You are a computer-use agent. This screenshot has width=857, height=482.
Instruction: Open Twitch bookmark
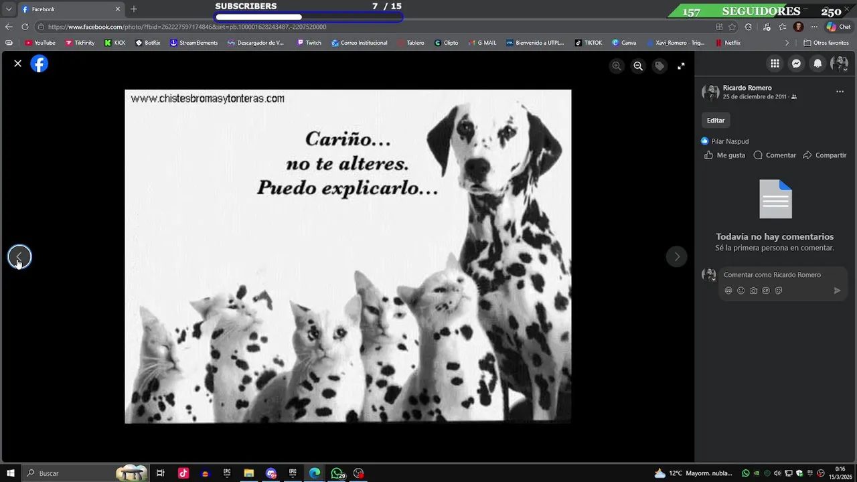pos(309,43)
